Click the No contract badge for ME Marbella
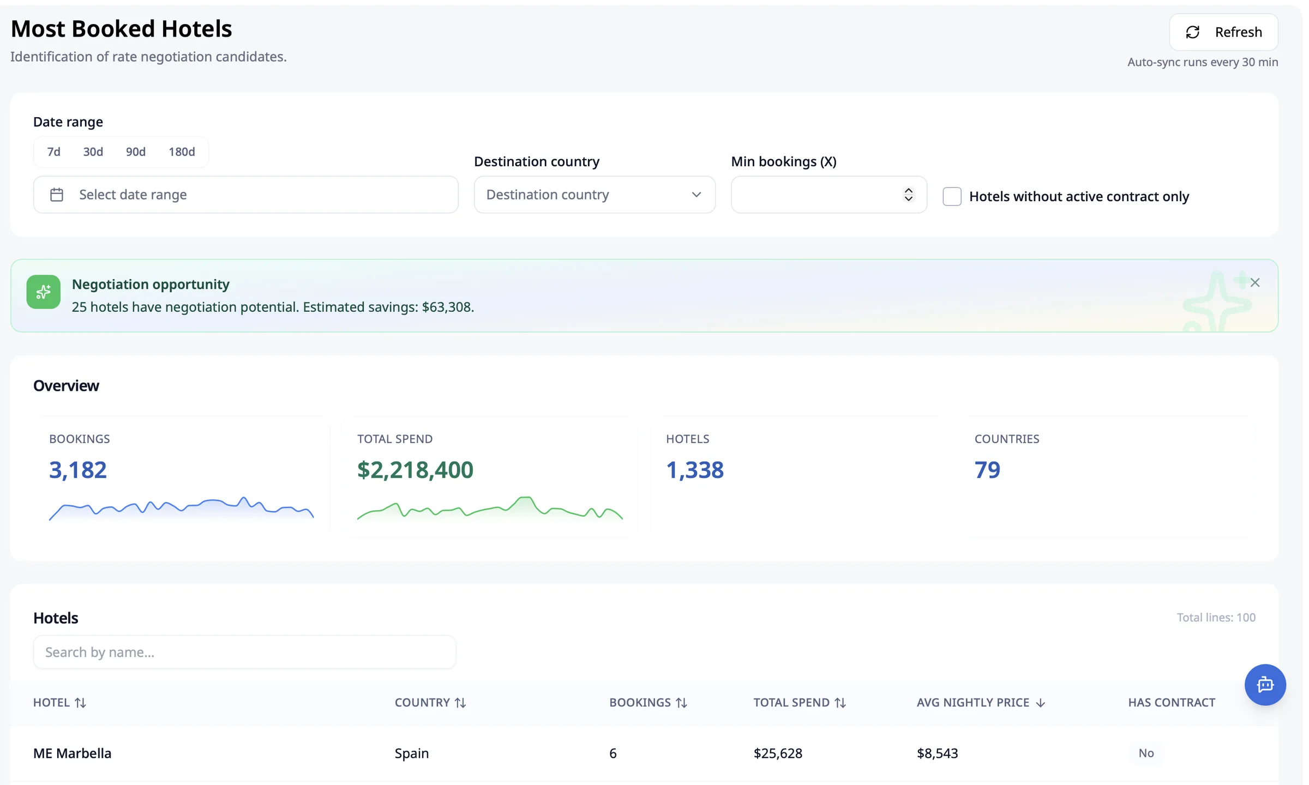 coord(1146,753)
